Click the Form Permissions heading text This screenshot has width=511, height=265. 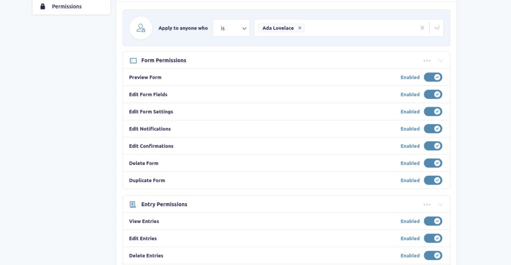click(x=164, y=60)
